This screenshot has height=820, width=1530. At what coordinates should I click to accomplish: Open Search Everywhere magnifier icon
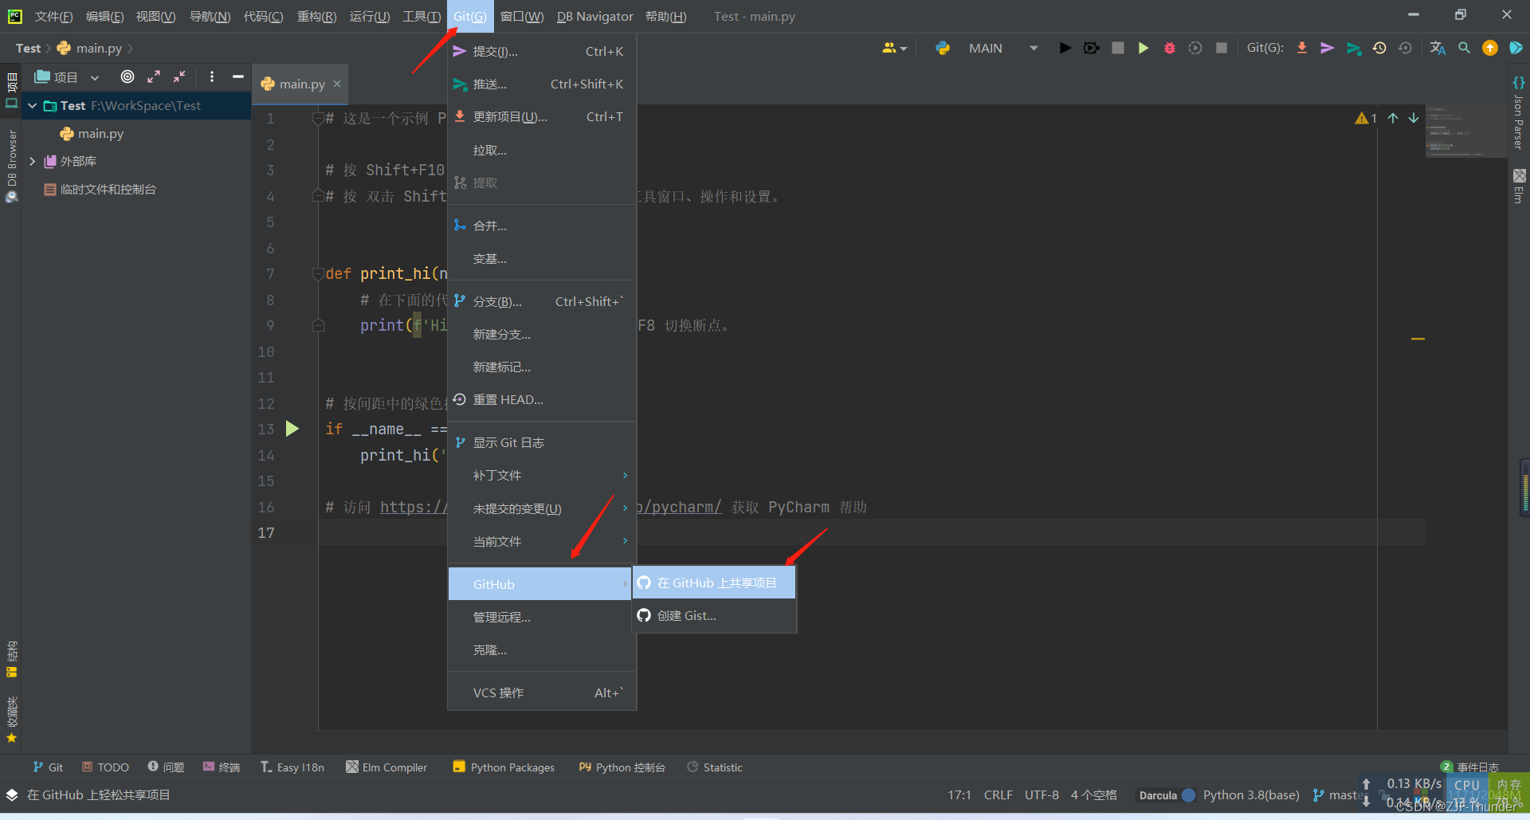click(x=1464, y=48)
